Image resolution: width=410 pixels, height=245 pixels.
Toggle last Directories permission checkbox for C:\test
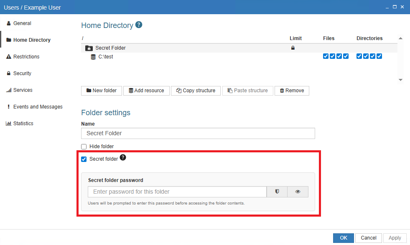point(379,57)
